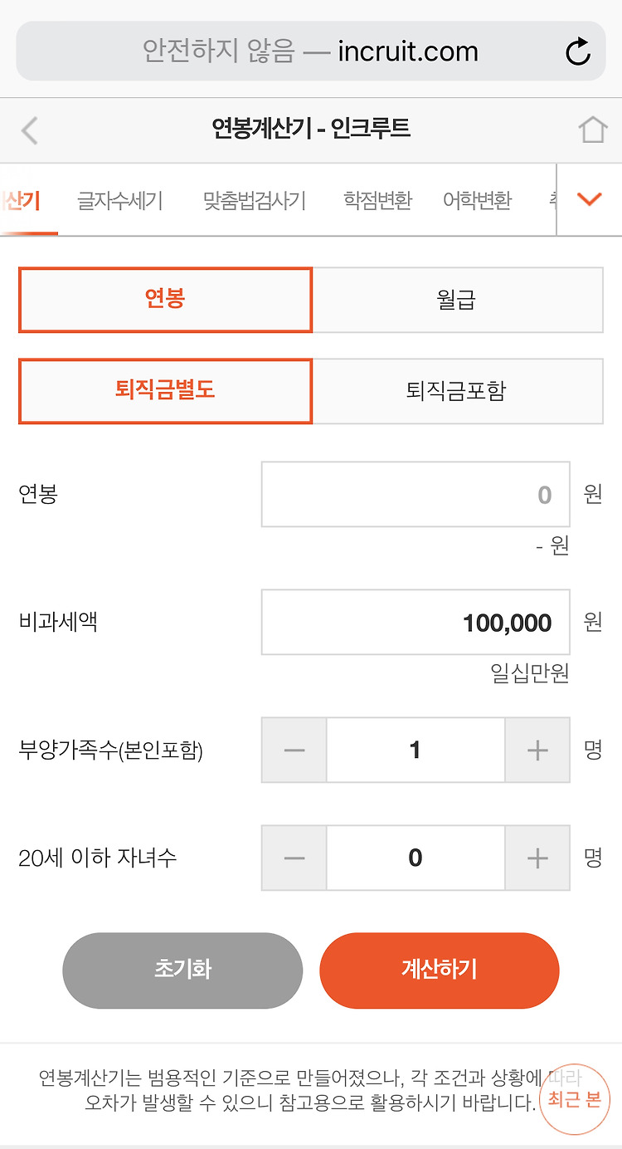Screen dimensions: 622x1149
Task: Focus the 연봉 amount input field
Action: [415, 494]
